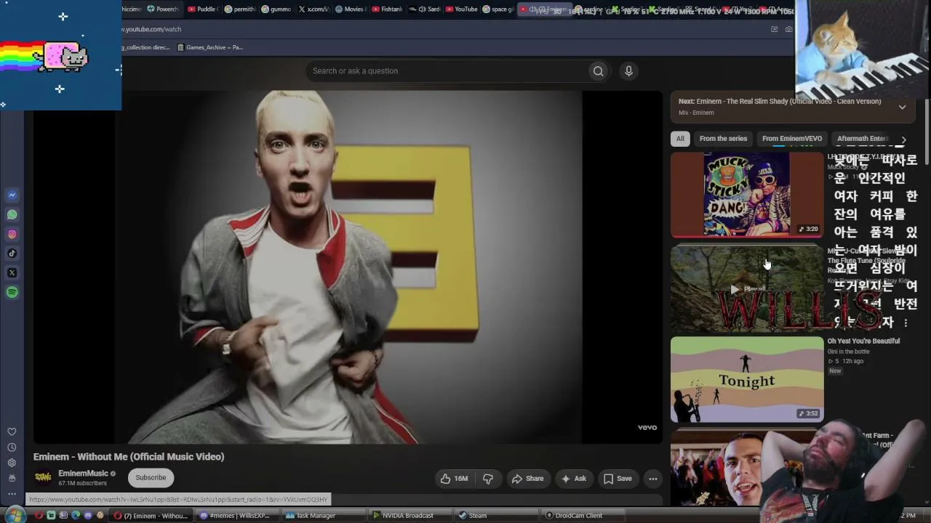Open Instagram in the browser sidebar

(12, 235)
